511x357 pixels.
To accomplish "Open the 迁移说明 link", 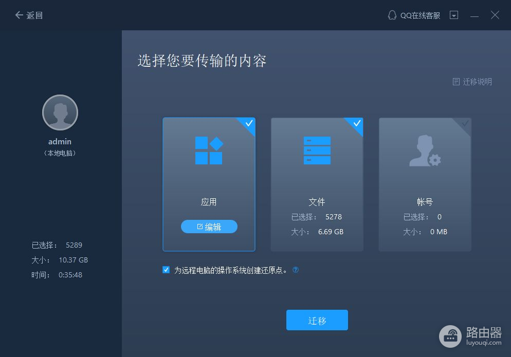I will [477, 82].
